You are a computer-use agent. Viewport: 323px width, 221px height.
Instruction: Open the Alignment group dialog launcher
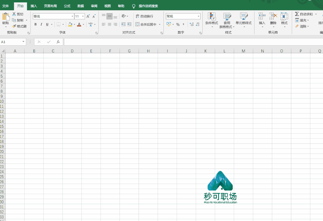point(162,33)
